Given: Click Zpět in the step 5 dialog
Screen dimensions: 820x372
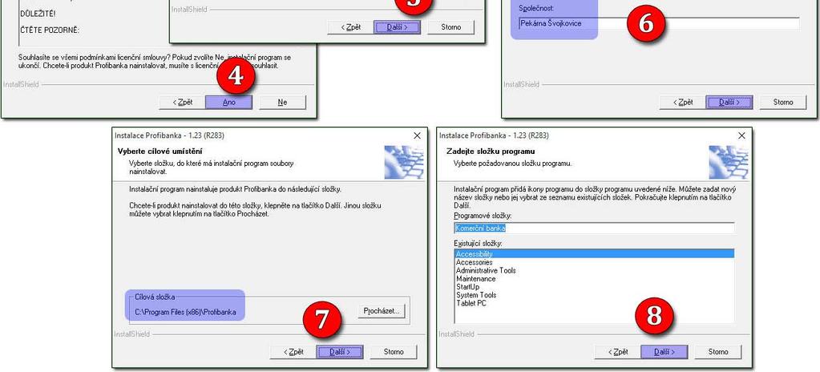Looking at the screenshot, I should (350, 27).
